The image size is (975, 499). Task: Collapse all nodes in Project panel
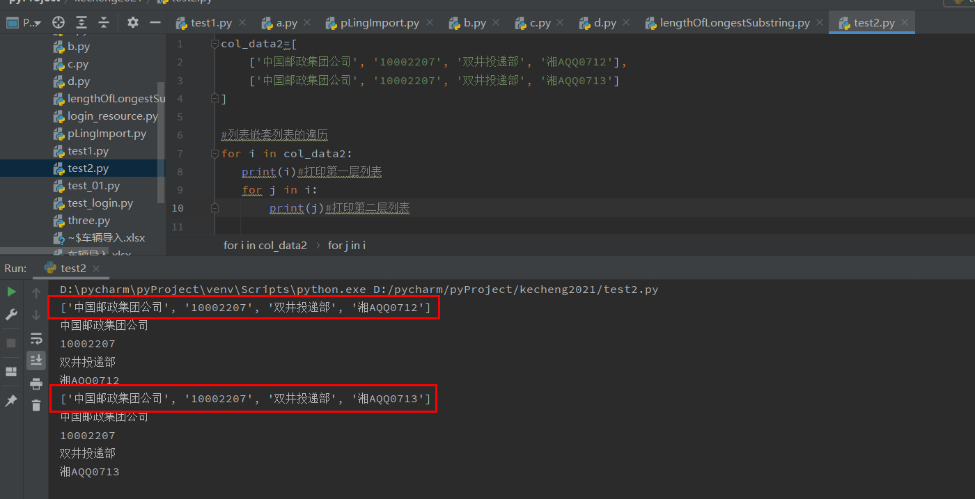104,22
